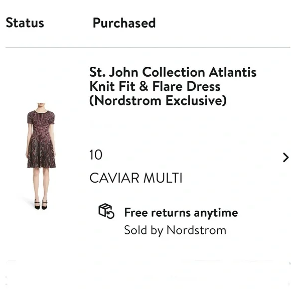The width and height of the screenshot is (291, 291).
Task: Click the Status label
Action: 25,23
